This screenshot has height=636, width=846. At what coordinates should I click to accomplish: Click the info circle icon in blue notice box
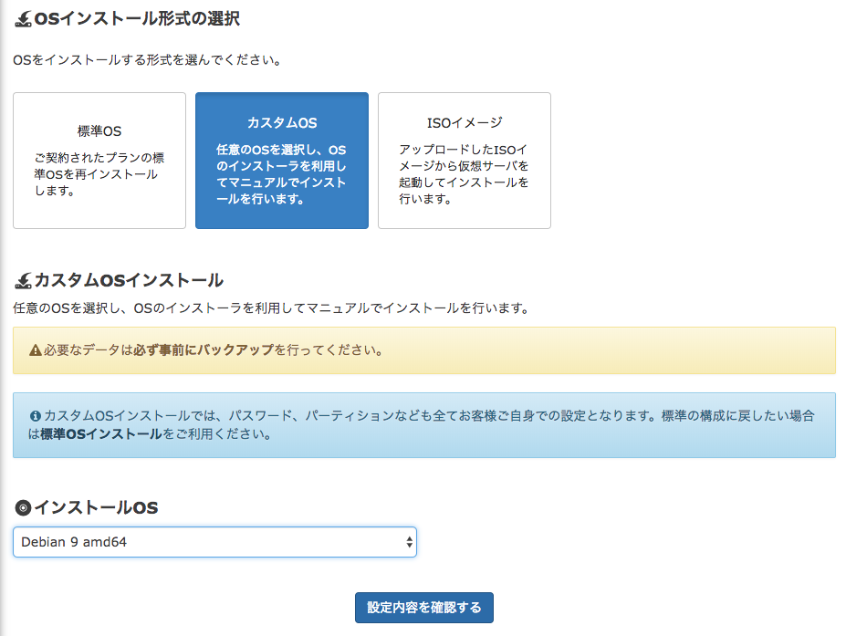click(x=35, y=416)
